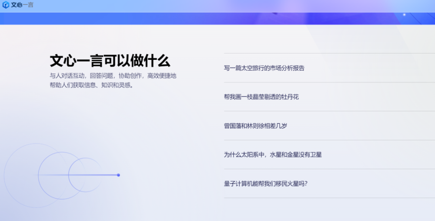
Task: Click the 文心一言 brand name text
Action: [22, 5]
